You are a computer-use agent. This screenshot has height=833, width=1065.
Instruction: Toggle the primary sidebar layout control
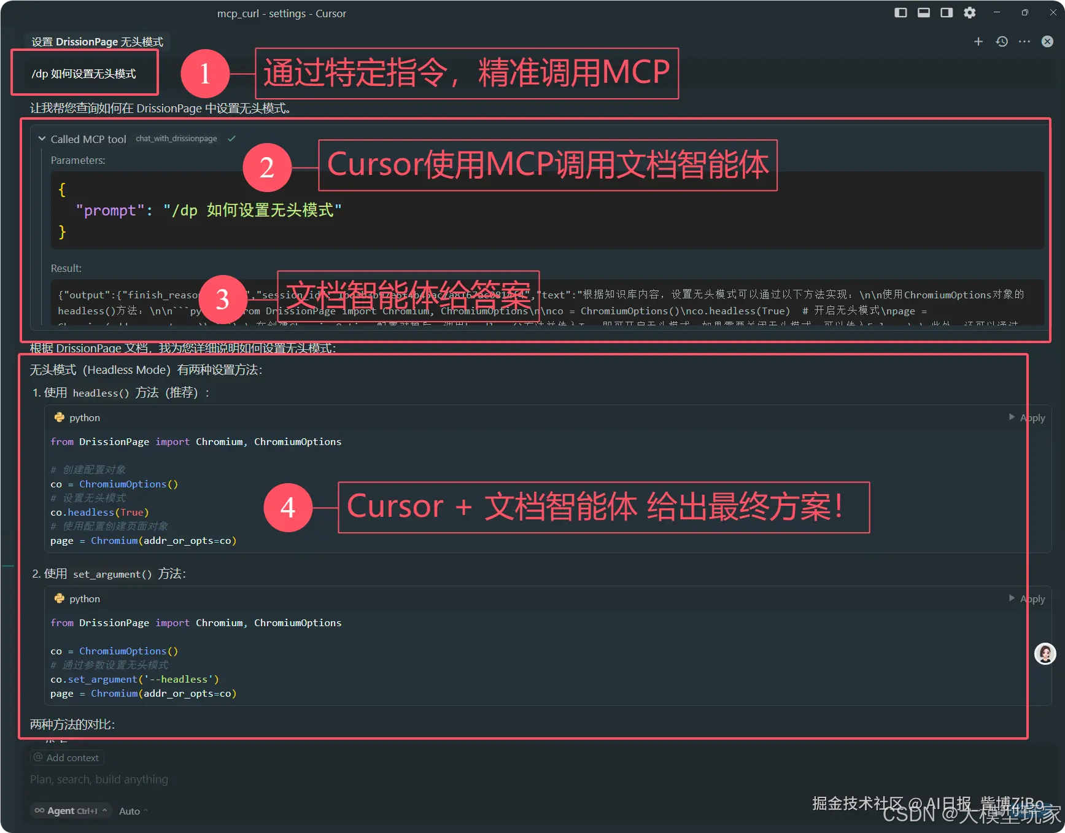pos(900,12)
